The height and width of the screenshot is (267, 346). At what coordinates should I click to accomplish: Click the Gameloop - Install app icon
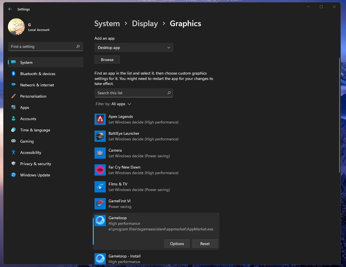coord(100,259)
